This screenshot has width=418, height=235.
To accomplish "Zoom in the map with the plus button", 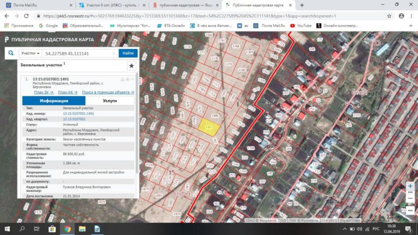I will [411, 186].
